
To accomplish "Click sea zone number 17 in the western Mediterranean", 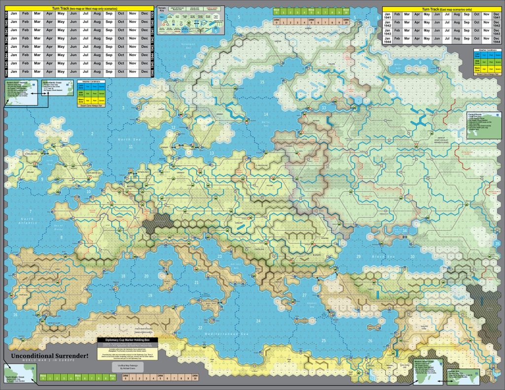I will [x=100, y=302].
